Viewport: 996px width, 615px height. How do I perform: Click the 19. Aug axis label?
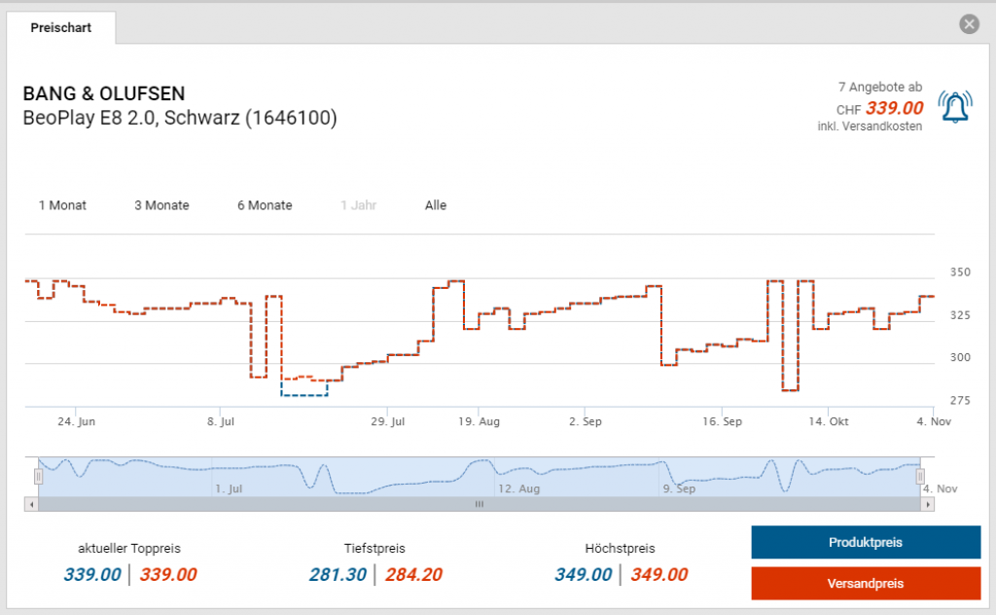[479, 421]
